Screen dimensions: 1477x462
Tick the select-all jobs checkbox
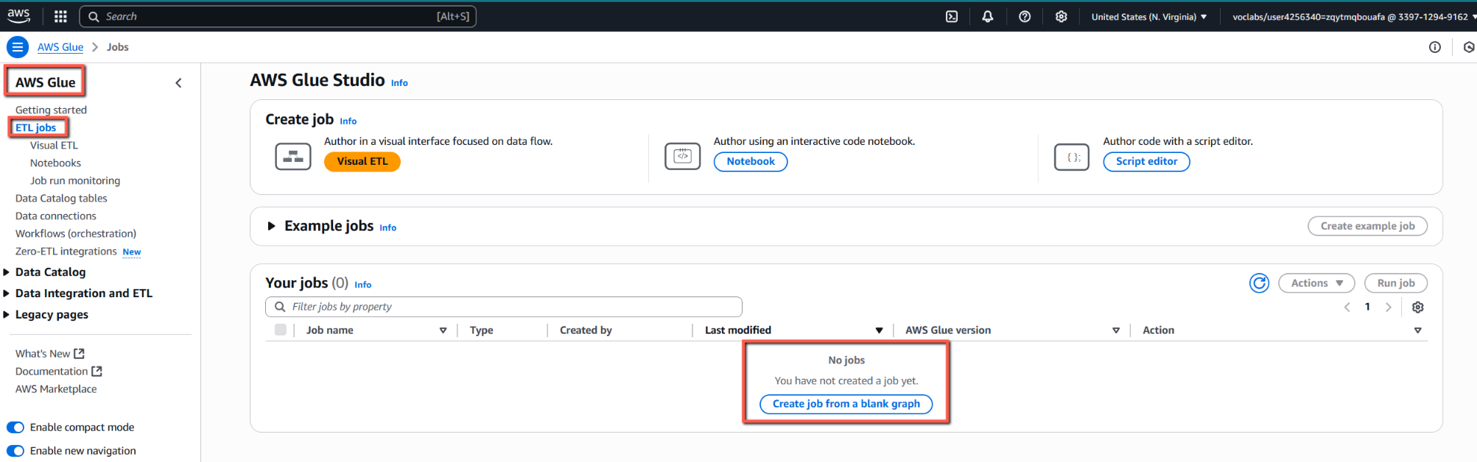click(281, 330)
